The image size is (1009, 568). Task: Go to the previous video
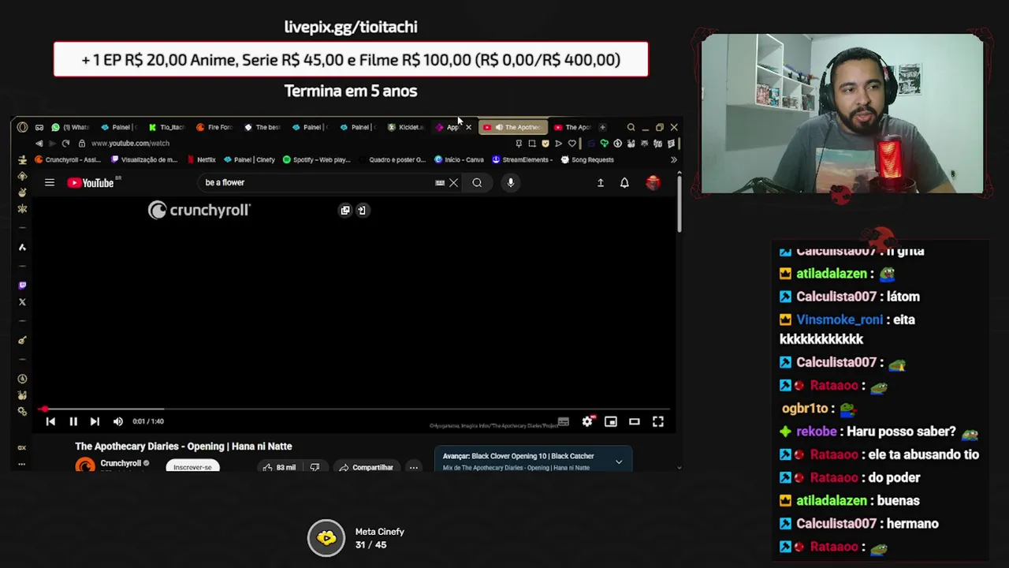pos(50,422)
